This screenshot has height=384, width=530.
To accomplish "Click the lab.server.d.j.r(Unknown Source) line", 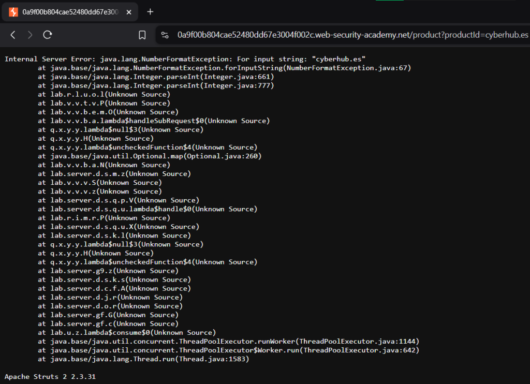I will pos(110,297).
